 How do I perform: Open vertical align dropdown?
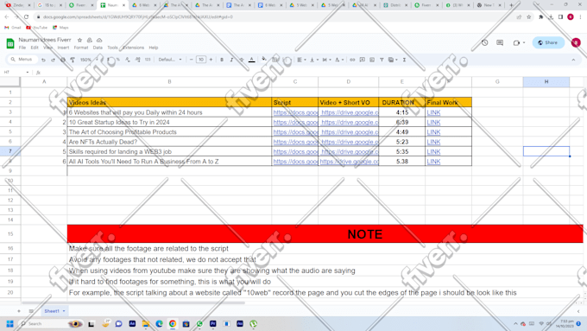click(x=313, y=60)
